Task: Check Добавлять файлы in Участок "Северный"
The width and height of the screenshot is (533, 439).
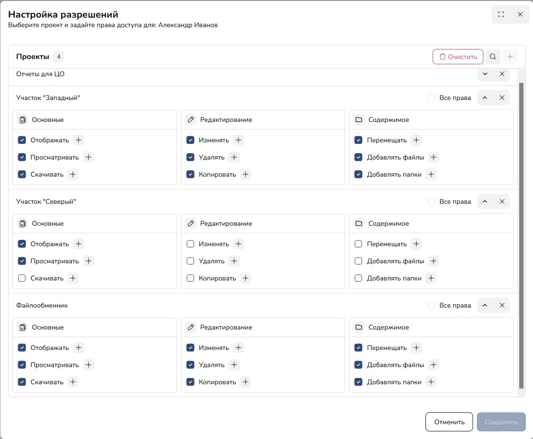Action: [x=358, y=261]
